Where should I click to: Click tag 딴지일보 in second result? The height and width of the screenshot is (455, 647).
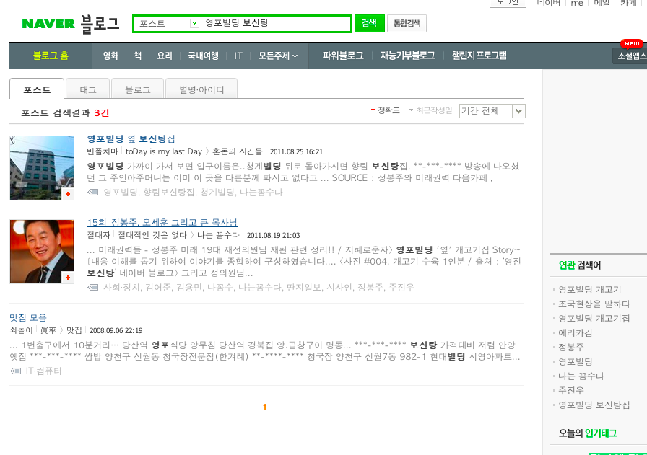[x=305, y=287]
